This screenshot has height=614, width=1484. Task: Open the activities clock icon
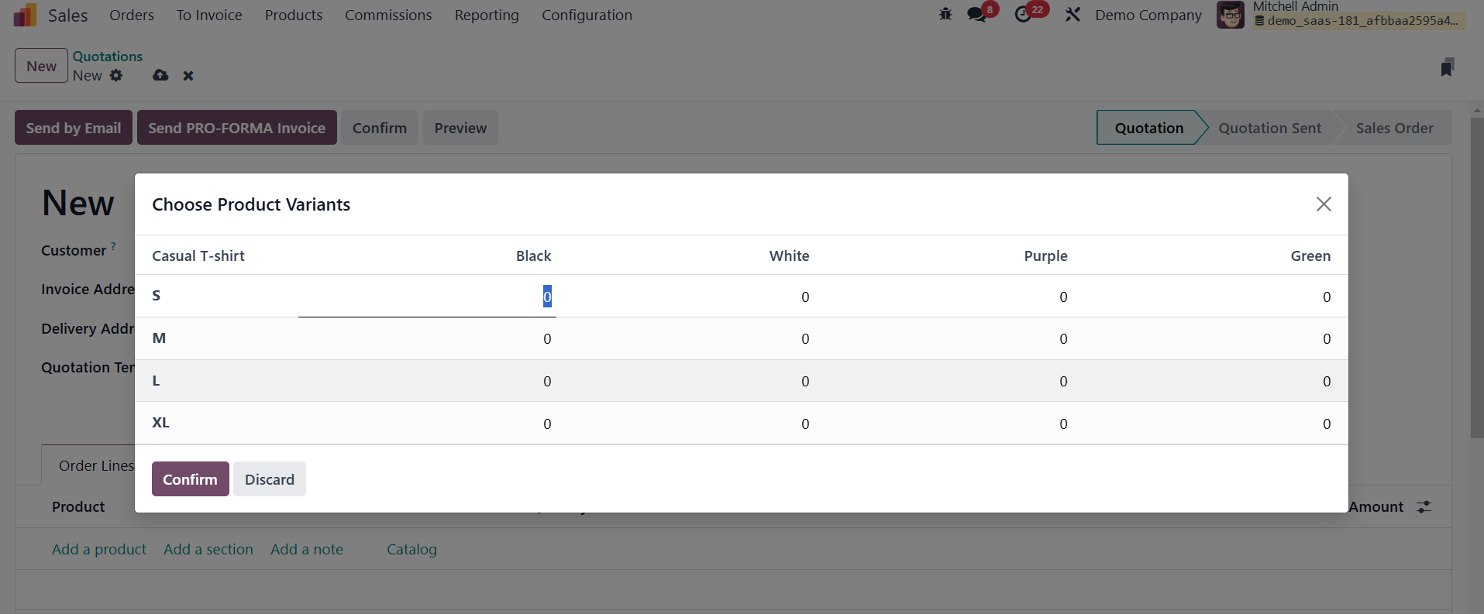coord(1023,15)
